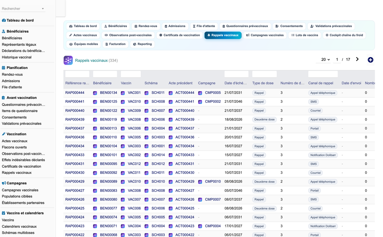Screen dimensions: 383x237
Task: Sort by Date d'envoi column header
Action: click(351, 83)
